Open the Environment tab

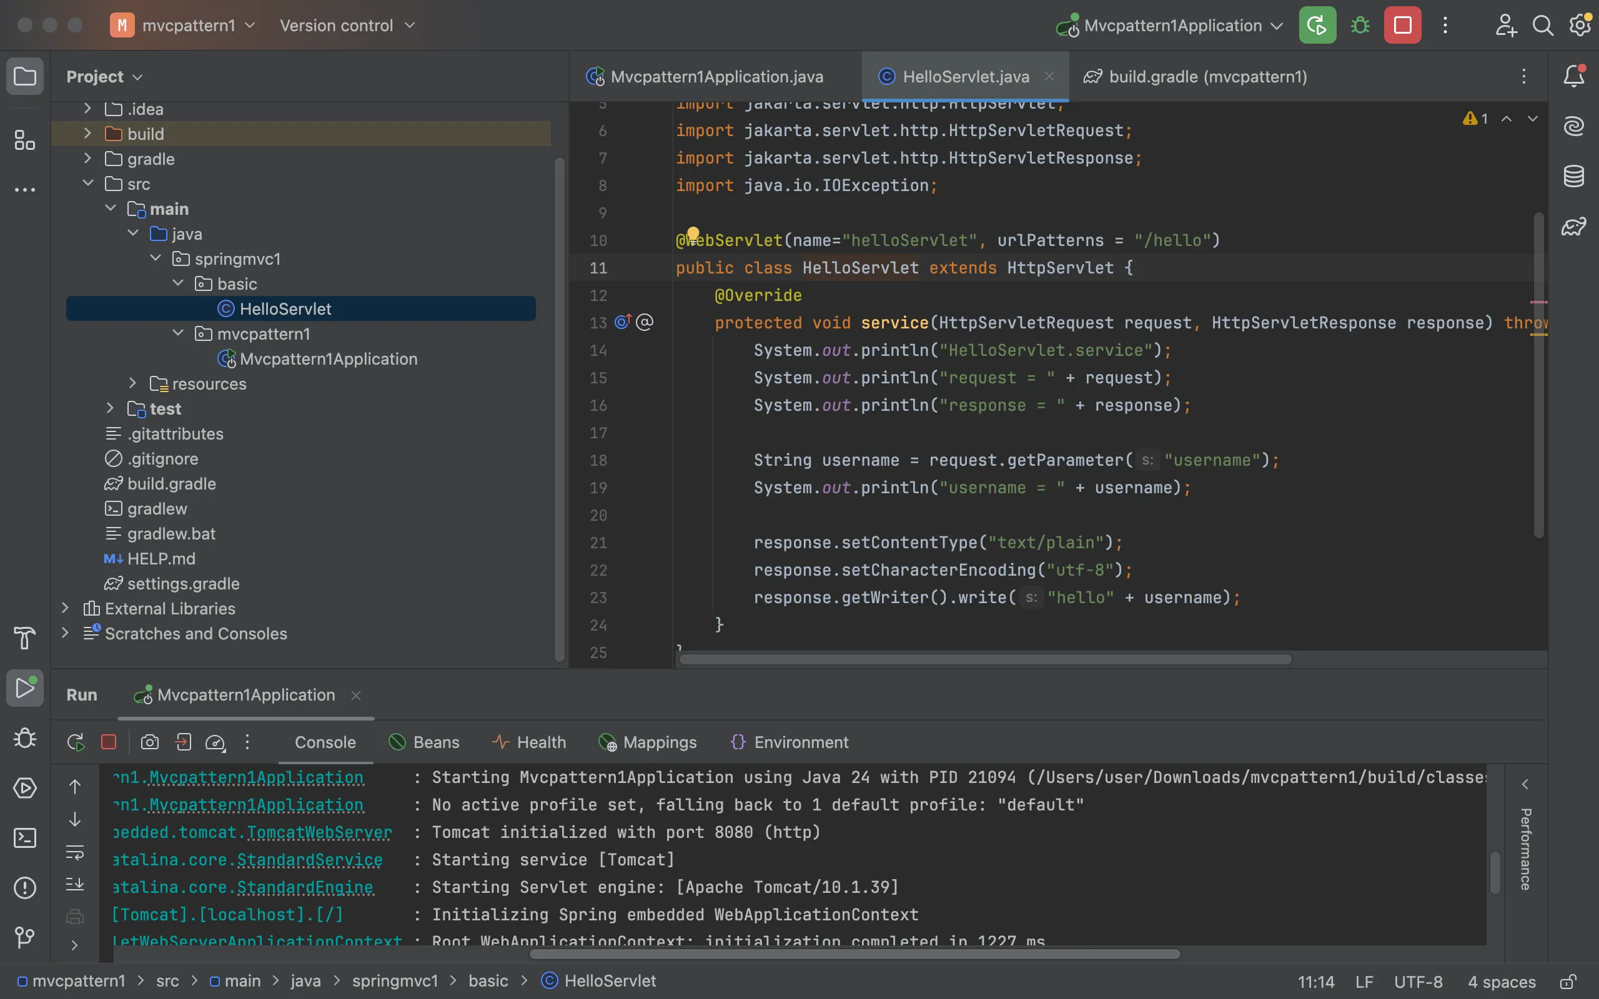[790, 742]
